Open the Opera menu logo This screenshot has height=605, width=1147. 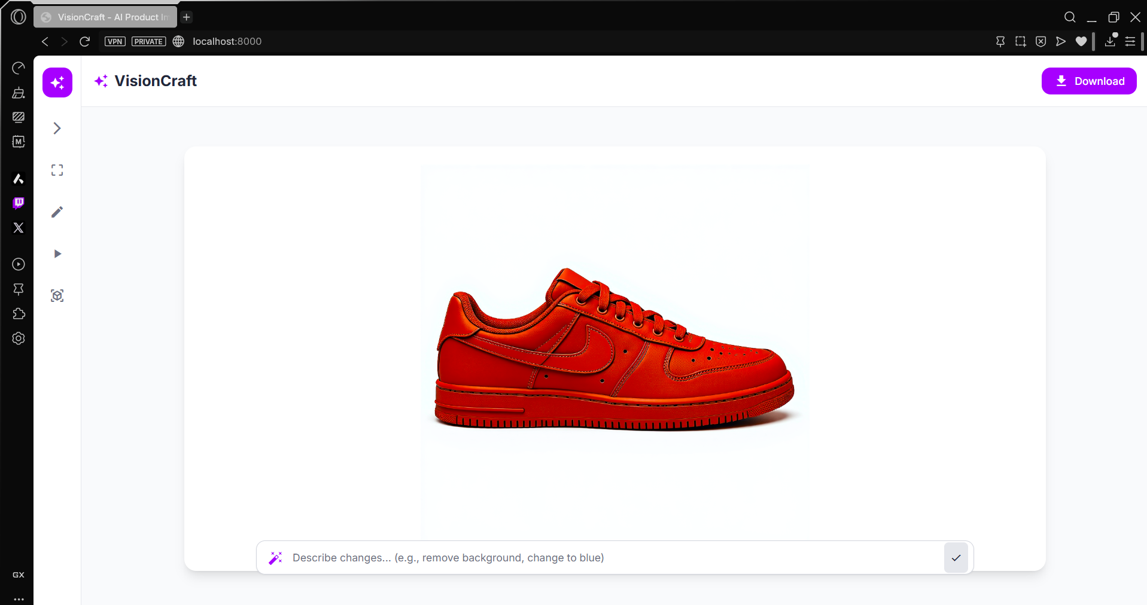coord(19,17)
